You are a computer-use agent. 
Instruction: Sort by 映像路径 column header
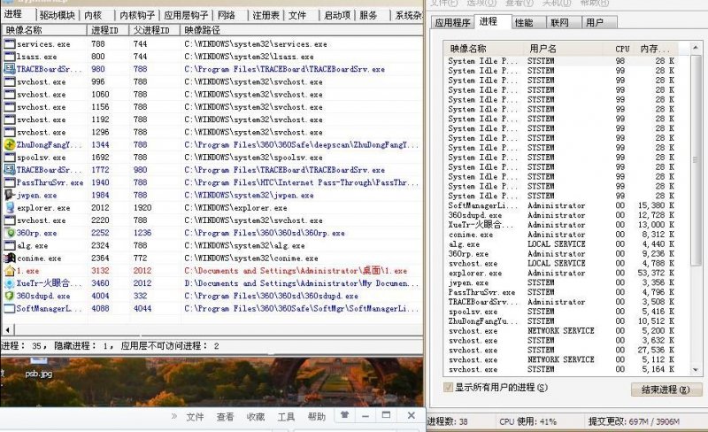click(x=301, y=30)
